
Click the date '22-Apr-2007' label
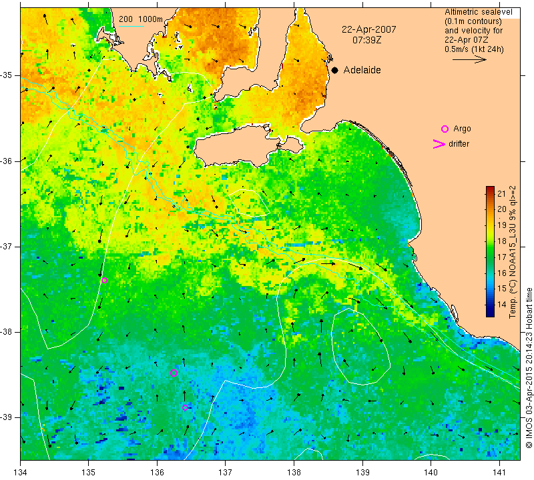tap(369, 29)
